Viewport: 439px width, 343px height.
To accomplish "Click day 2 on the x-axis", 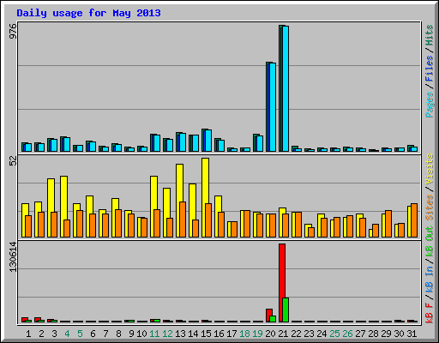I will (x=41, y=334).
